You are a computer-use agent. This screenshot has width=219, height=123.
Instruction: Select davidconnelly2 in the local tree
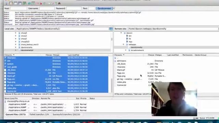[x=27, y=50]
